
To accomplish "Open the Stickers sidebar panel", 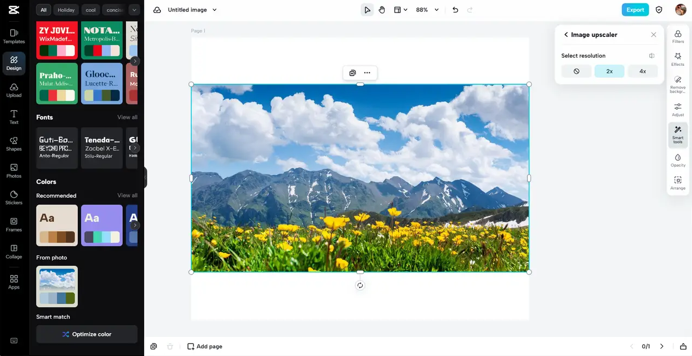I will coord(14,198).
